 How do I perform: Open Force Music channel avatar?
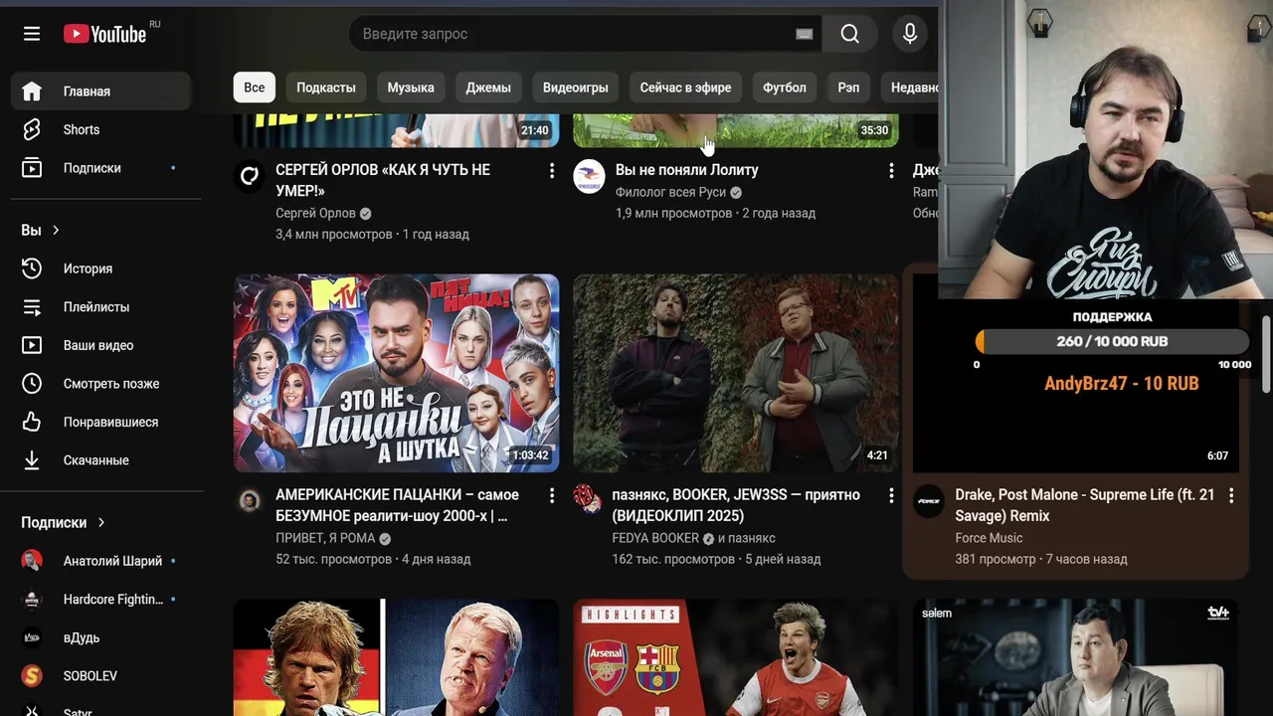tap(929, 500)
